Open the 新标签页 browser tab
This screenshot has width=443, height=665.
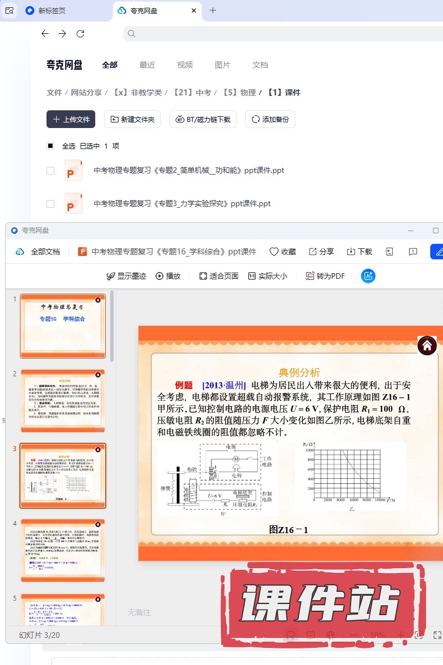[51, 11]
